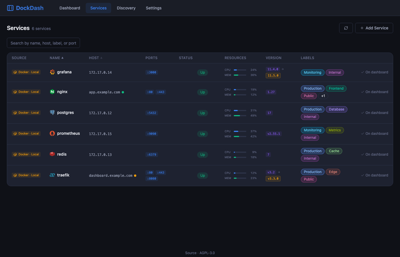Open postgres port :5432
The width and height of the screenshot is (400, 257).
(x=152, y=113)
